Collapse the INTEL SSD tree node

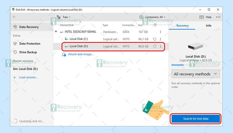(x=56, y=32)
